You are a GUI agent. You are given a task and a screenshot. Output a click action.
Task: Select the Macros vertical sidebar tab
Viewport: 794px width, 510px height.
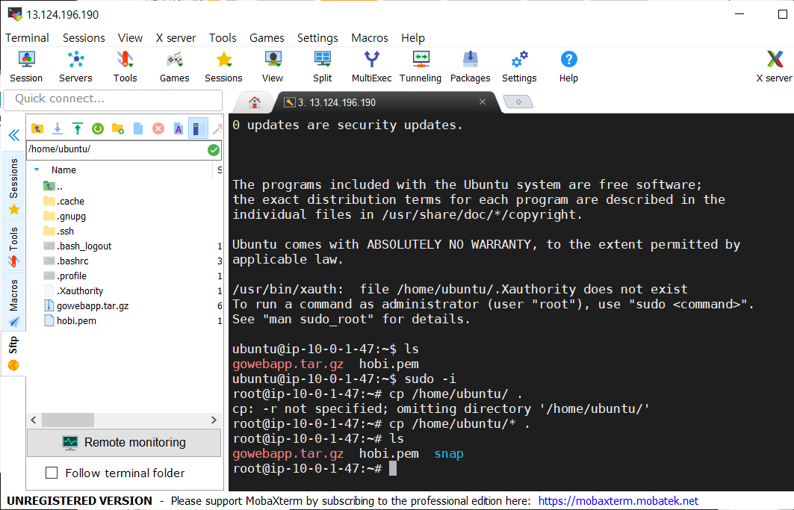pyautogui.click(x=13, y=302)
